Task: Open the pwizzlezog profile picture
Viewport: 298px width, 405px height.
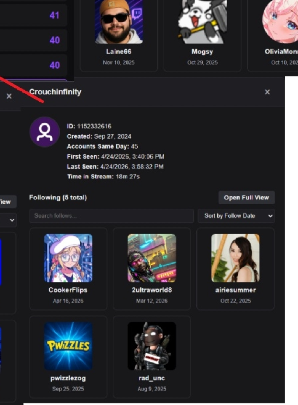Action: pyautogui.click(x=68, y=346)
